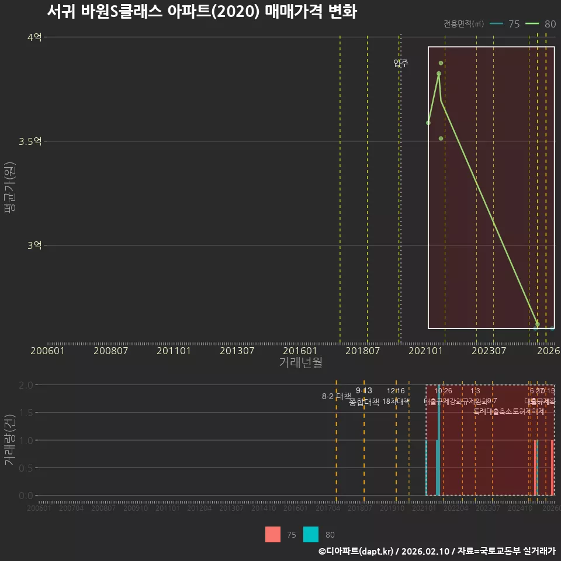Image resolution: width=561 pixels, height=561 pixels.
Task: Click the '3억' y-axis label
Action: [34, 245]
